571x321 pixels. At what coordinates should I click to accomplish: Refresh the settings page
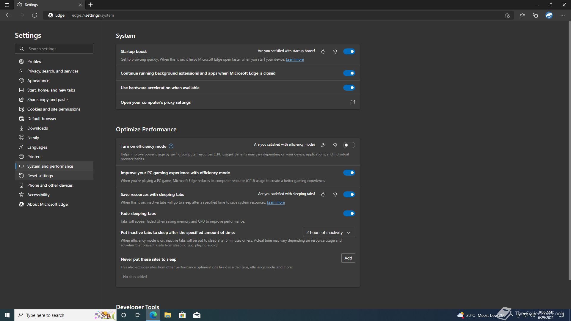point(34,15)
